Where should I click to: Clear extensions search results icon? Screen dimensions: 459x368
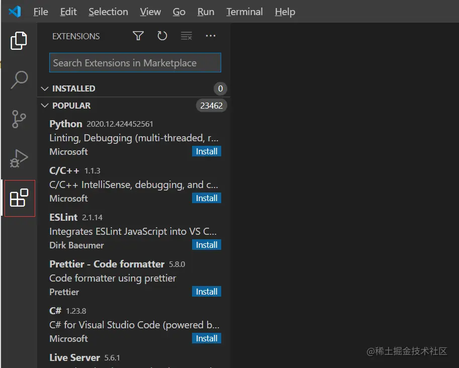pos(187,36)
